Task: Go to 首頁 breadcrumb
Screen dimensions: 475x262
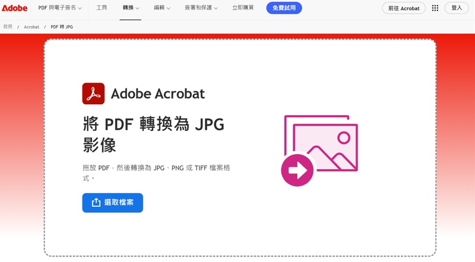Action: point(8,27)
